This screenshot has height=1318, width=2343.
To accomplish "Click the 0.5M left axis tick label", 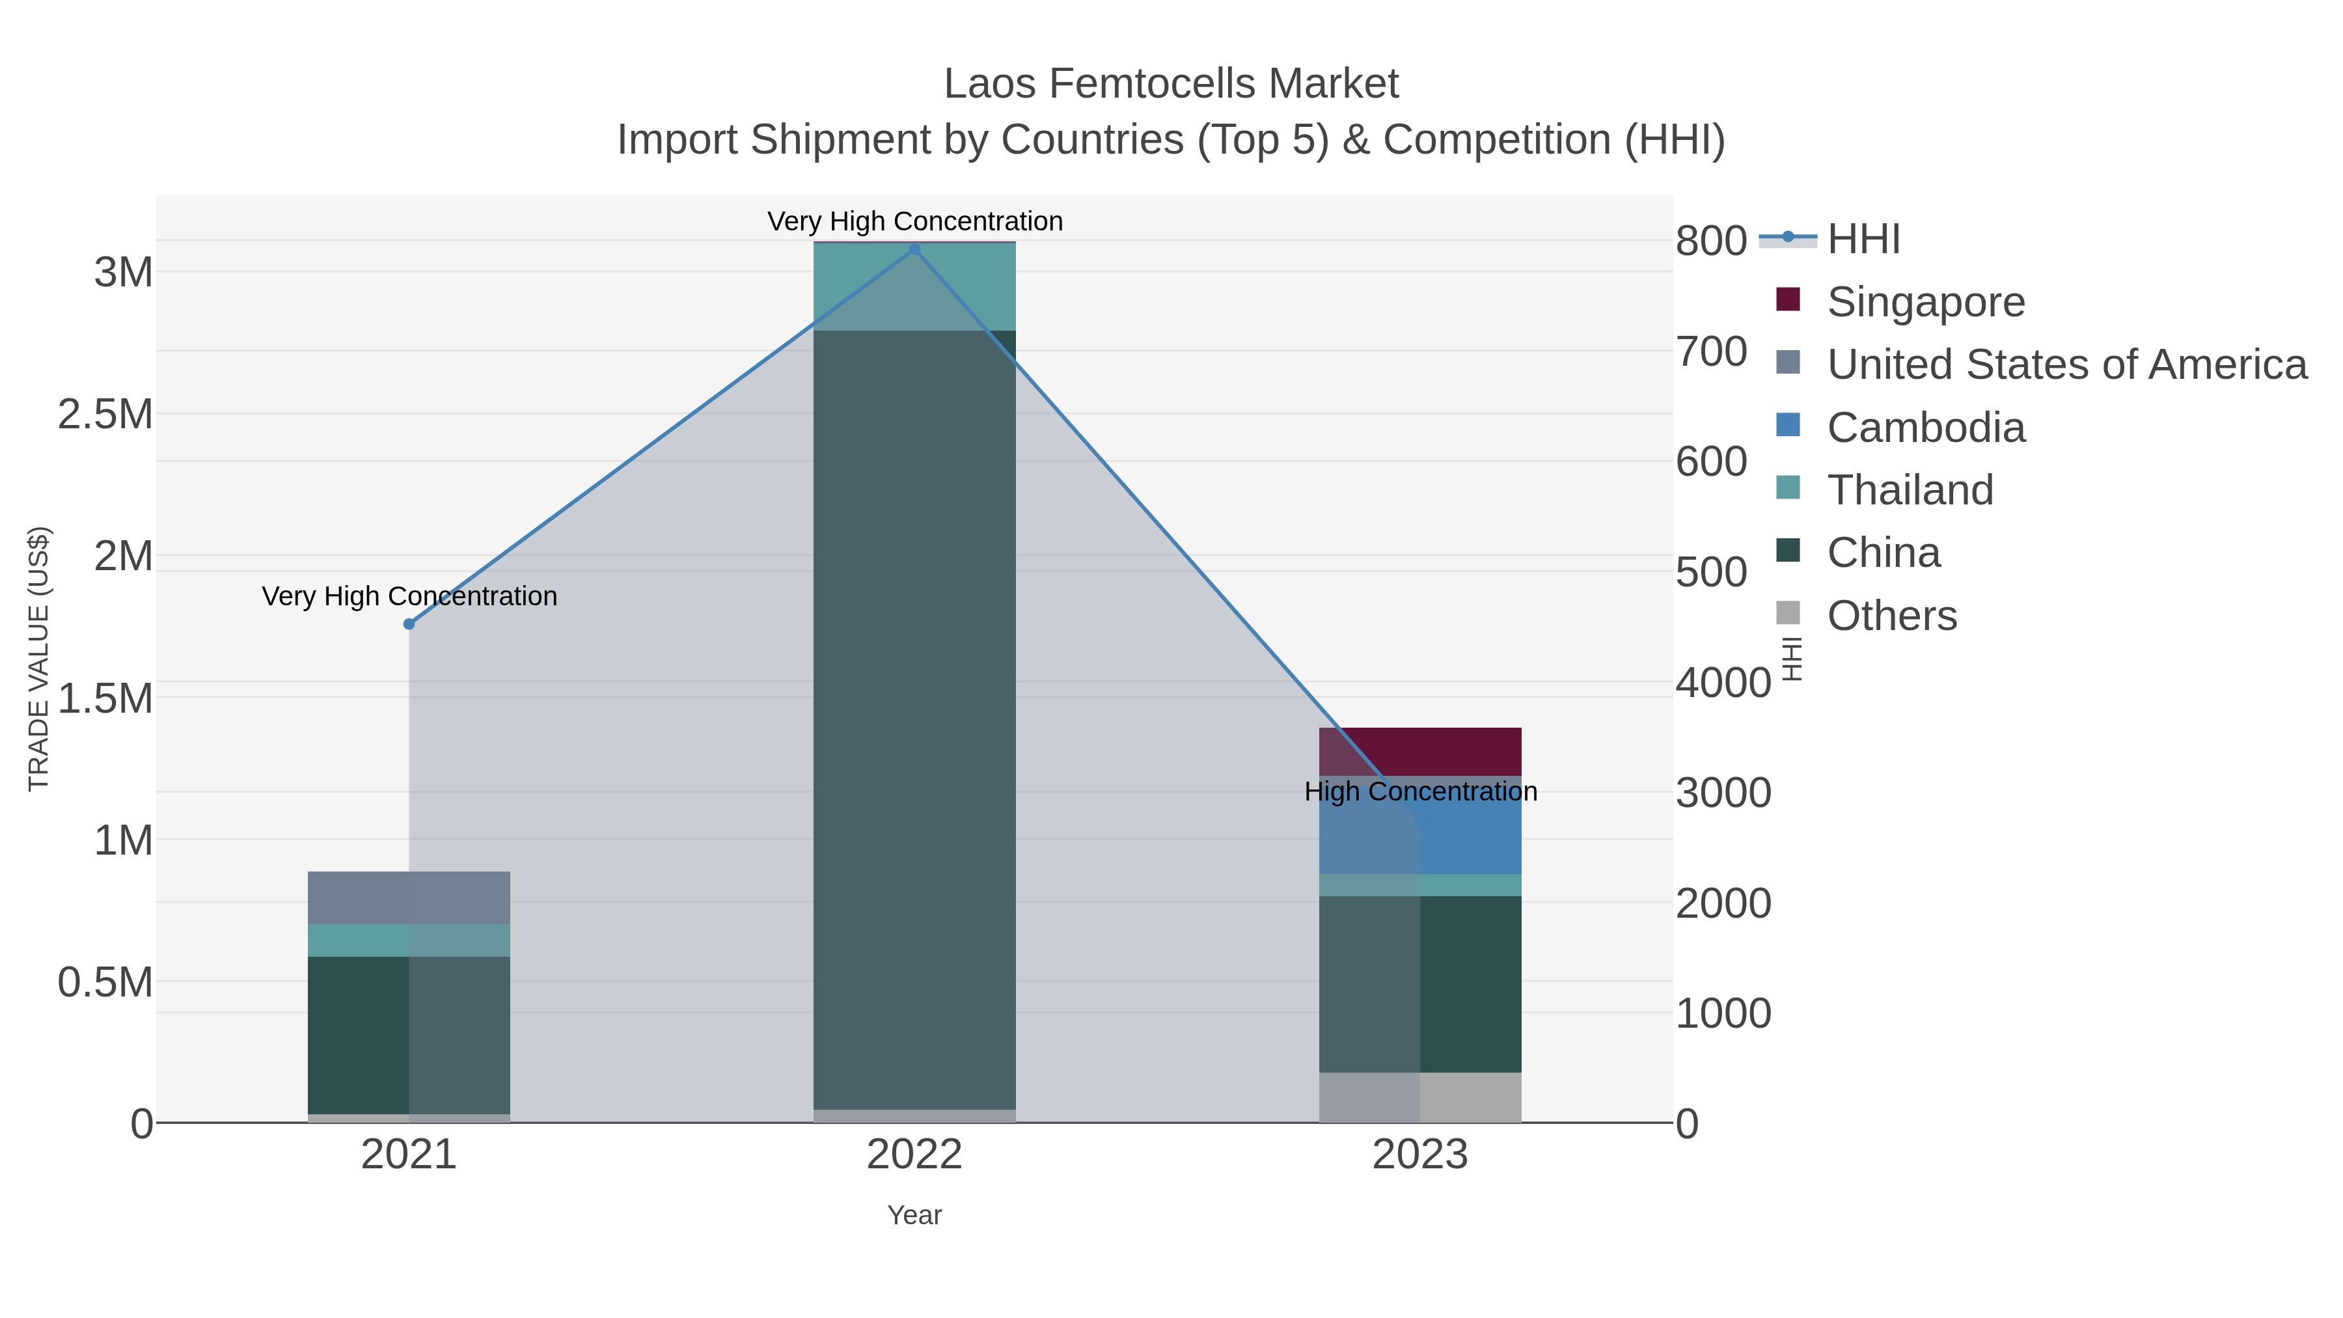I will pos(105,982).
